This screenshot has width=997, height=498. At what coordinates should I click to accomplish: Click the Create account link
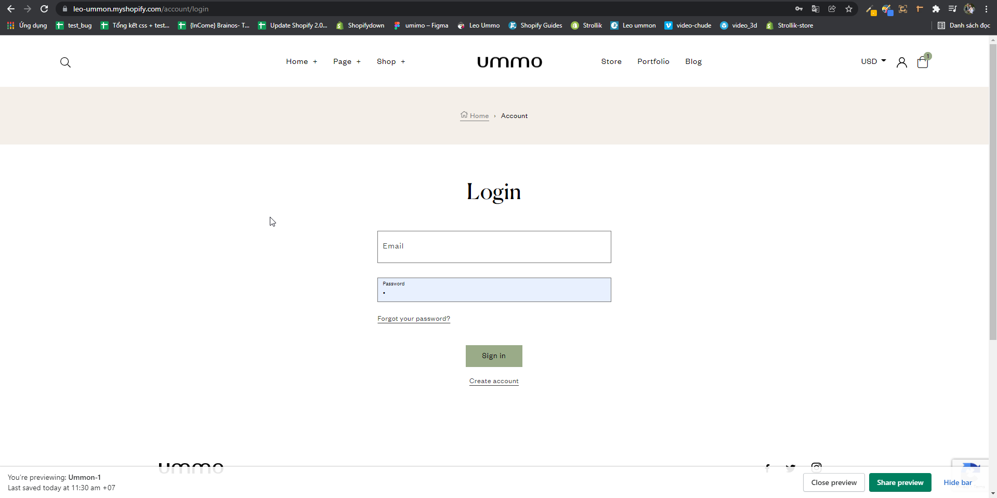(494, 381)
